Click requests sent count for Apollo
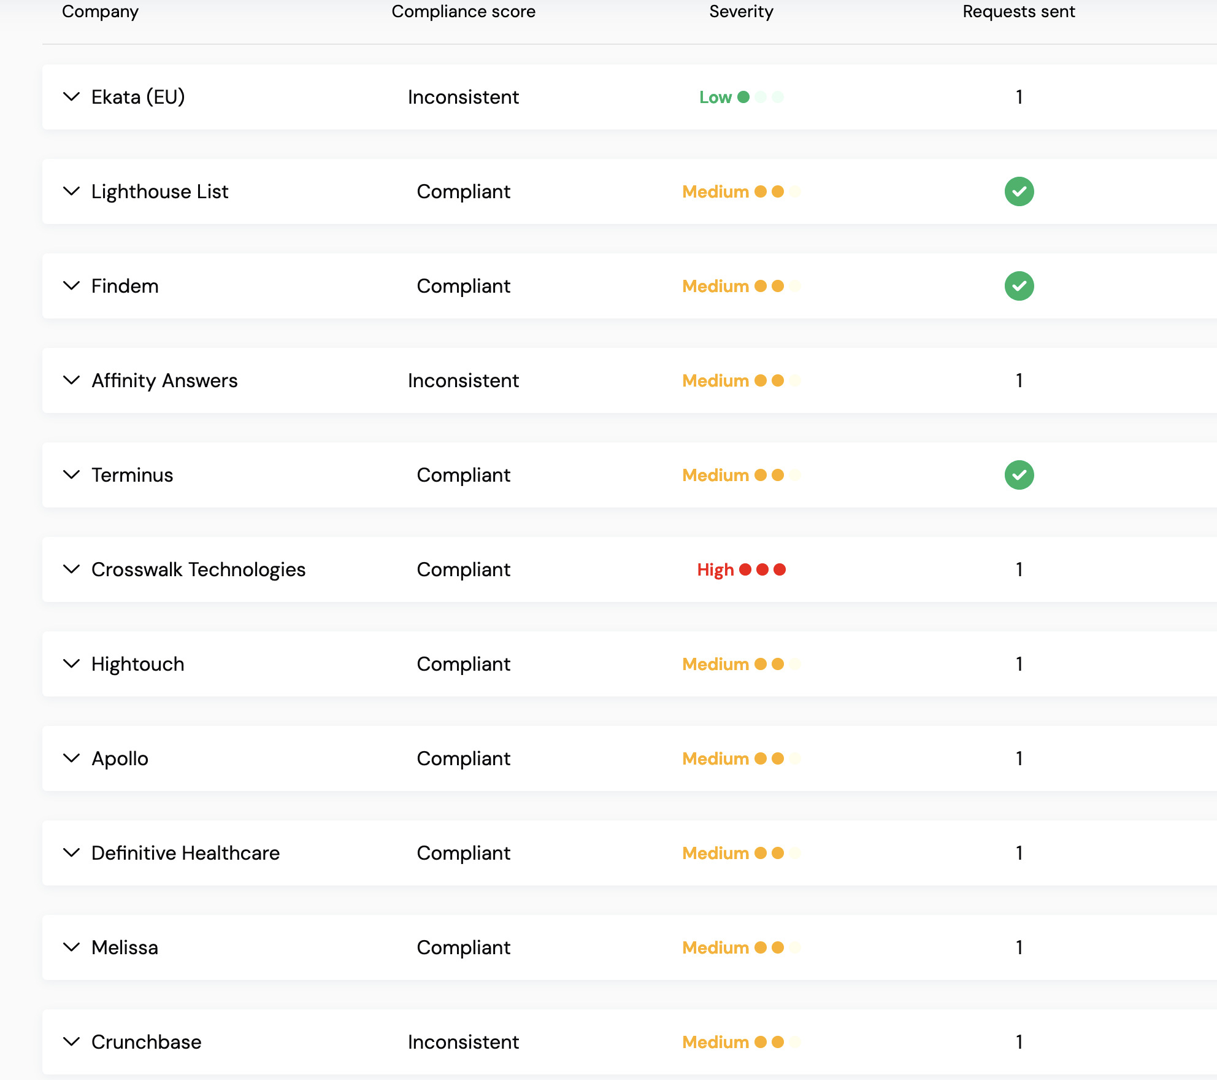The height and width of the screenshot is (1080, 1217). tap(1019, 758)
